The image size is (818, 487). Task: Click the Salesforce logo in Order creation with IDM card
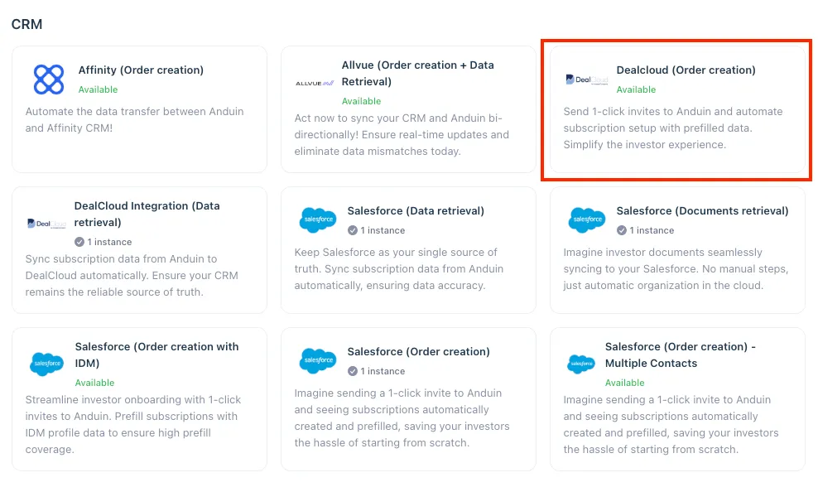[x=47, y=364]
